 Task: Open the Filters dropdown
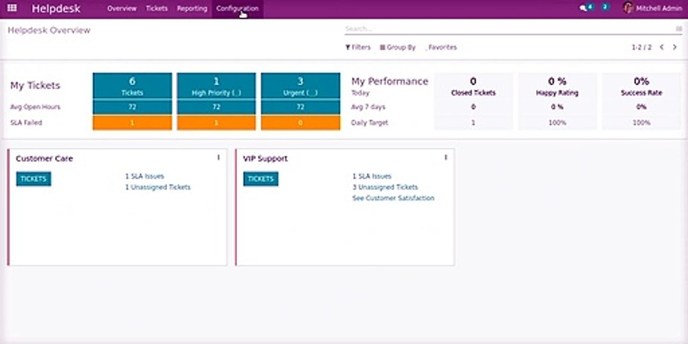(x=358, y=47)
